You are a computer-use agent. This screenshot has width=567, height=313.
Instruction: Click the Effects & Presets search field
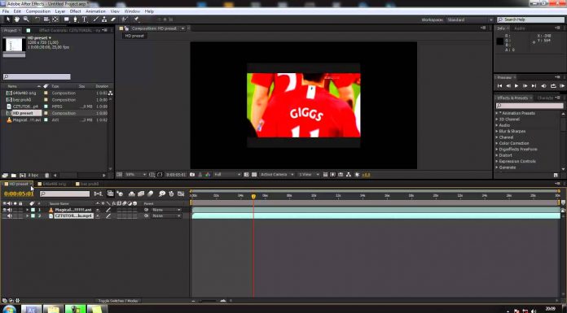(x=529, y=106)
